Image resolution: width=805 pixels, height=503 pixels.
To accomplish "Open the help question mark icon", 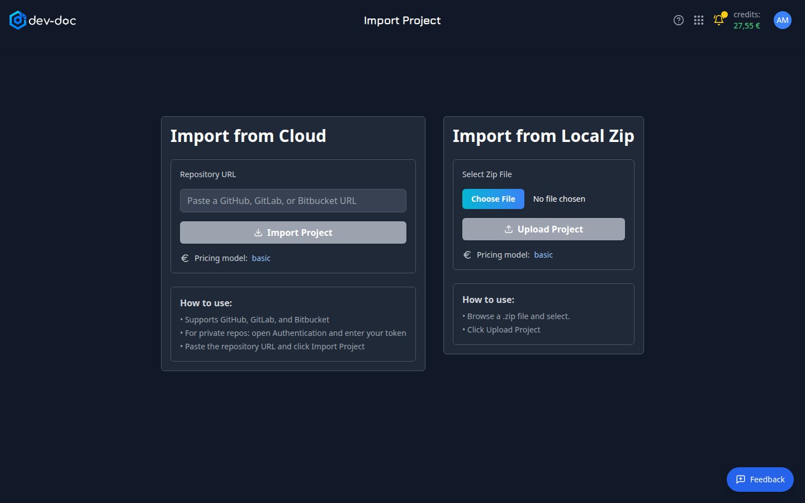I will click(x=679, y=20).
